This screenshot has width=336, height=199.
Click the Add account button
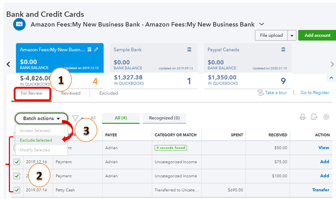(x=317, y=35)
